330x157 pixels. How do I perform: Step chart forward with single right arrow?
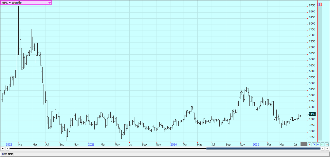[322, 148]
